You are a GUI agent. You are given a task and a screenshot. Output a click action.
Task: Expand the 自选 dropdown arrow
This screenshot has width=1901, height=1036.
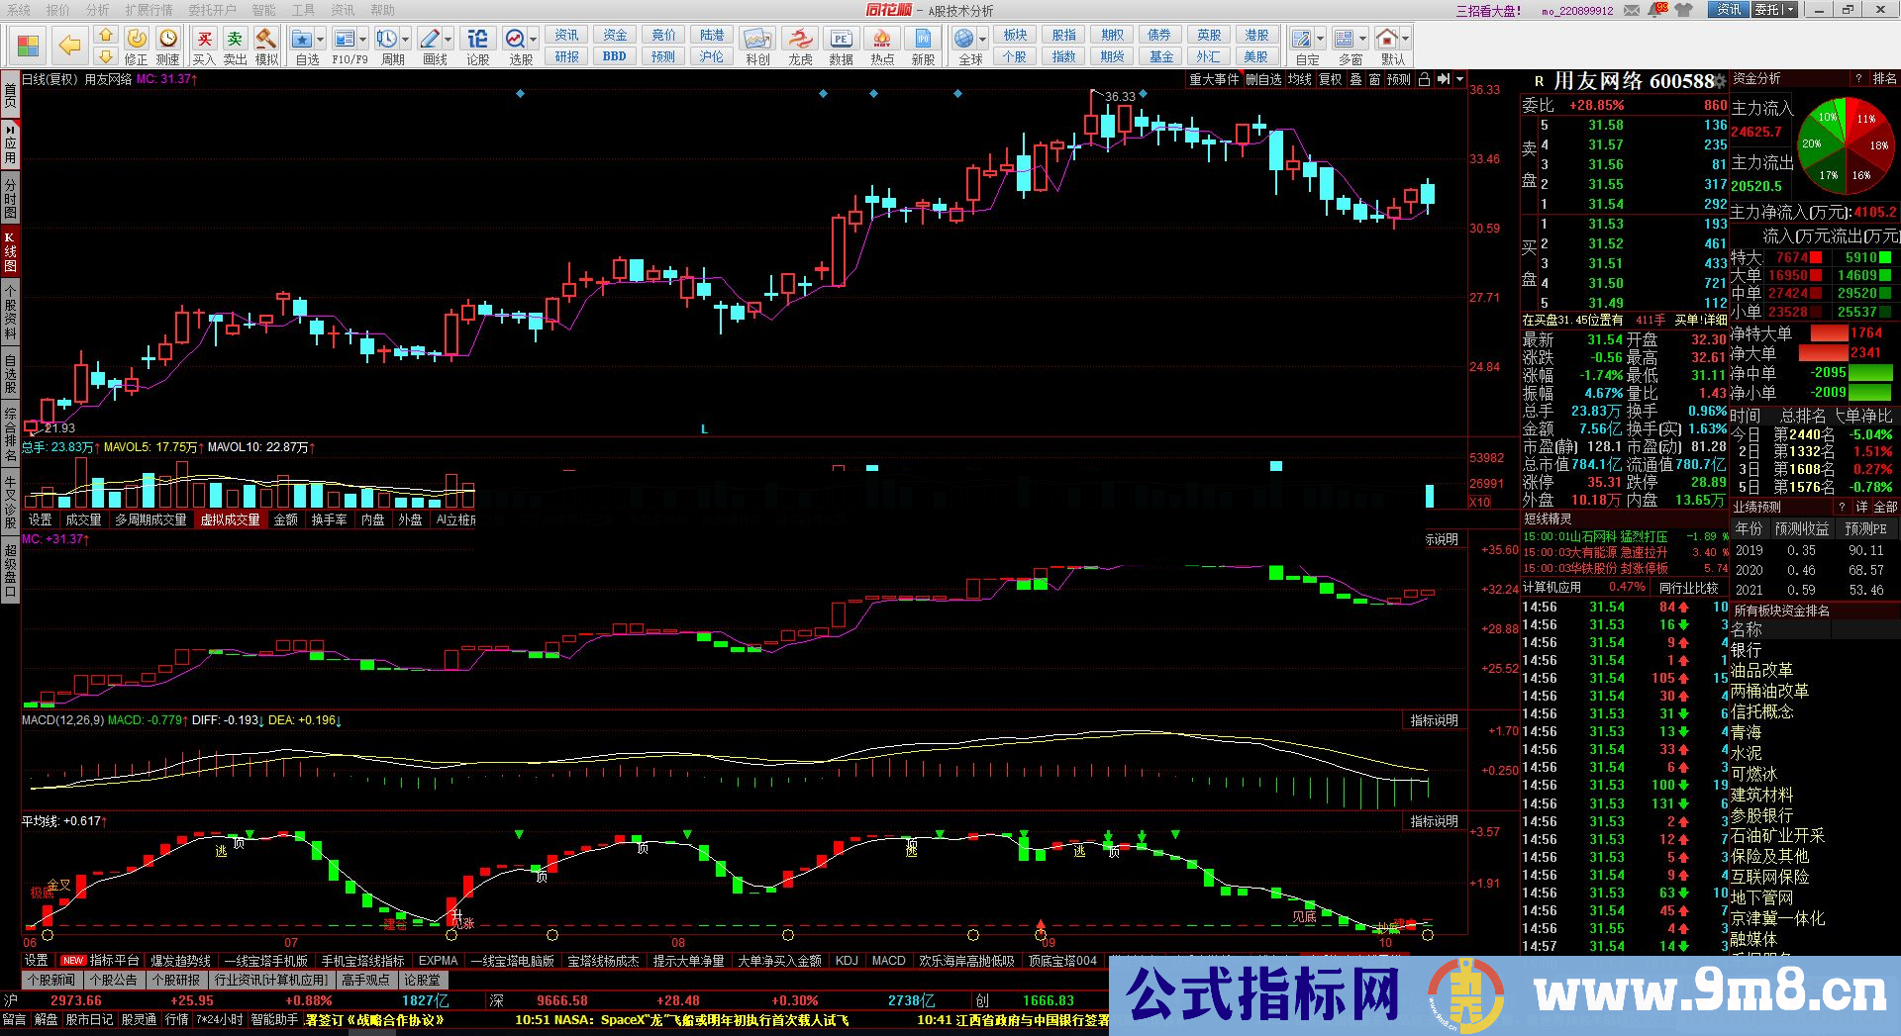320,40
